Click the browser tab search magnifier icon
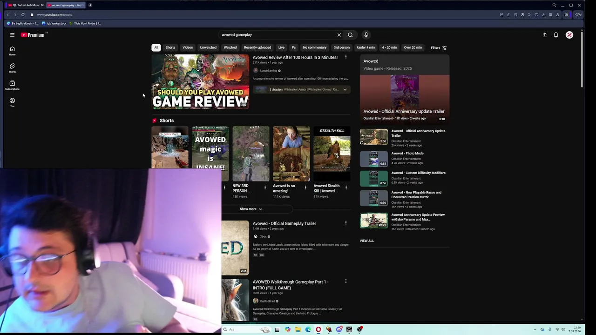The width and height of the screenshot is (596, 335). pos(554,5)
